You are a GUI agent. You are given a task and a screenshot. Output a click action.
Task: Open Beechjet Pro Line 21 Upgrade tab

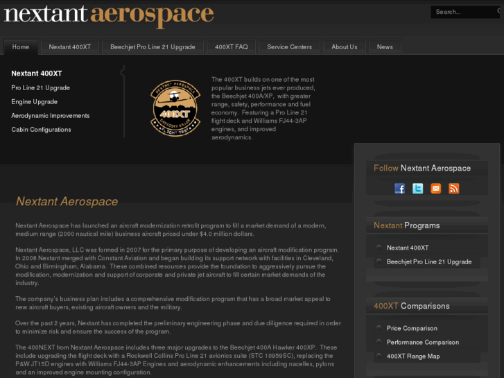[153, 47]
